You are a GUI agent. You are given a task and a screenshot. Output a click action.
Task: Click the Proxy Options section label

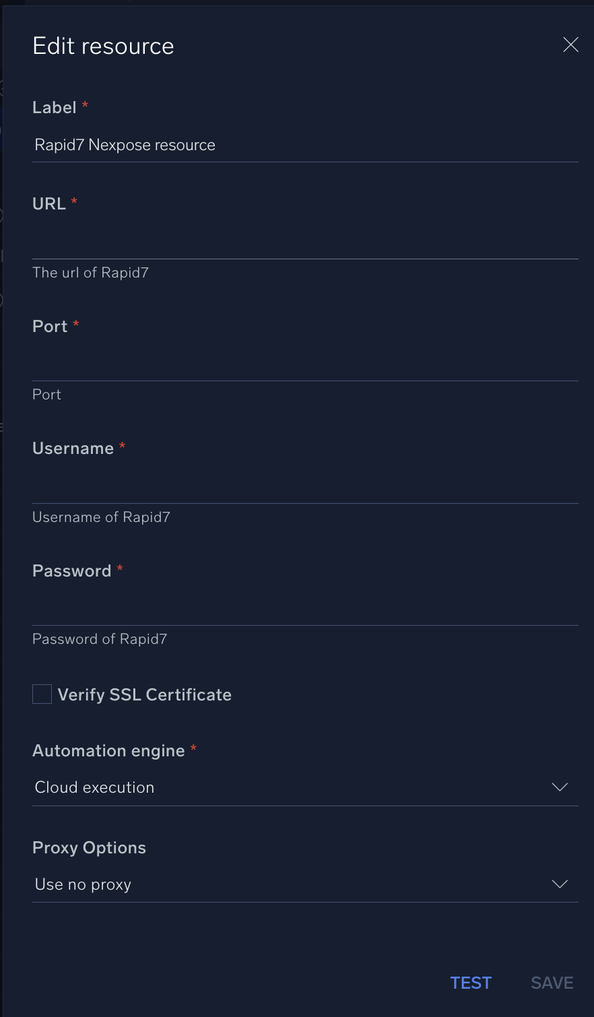[89, 847]
